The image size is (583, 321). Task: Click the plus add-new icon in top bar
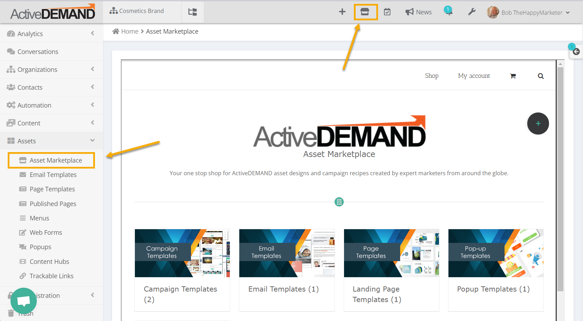(342, 12)
